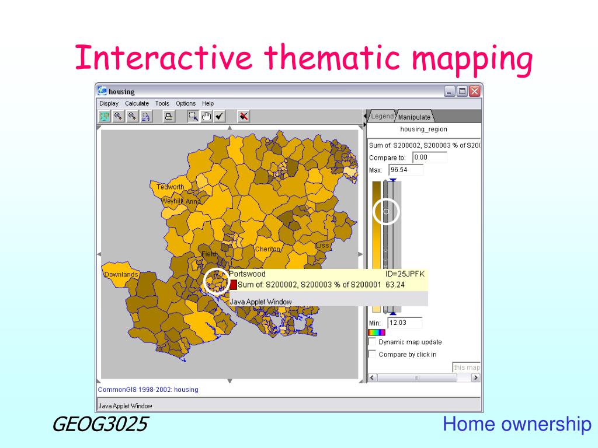Screen dimensions: 598x448
Task: Click the Cheriton region label
Action: click(x=267, y=249)
